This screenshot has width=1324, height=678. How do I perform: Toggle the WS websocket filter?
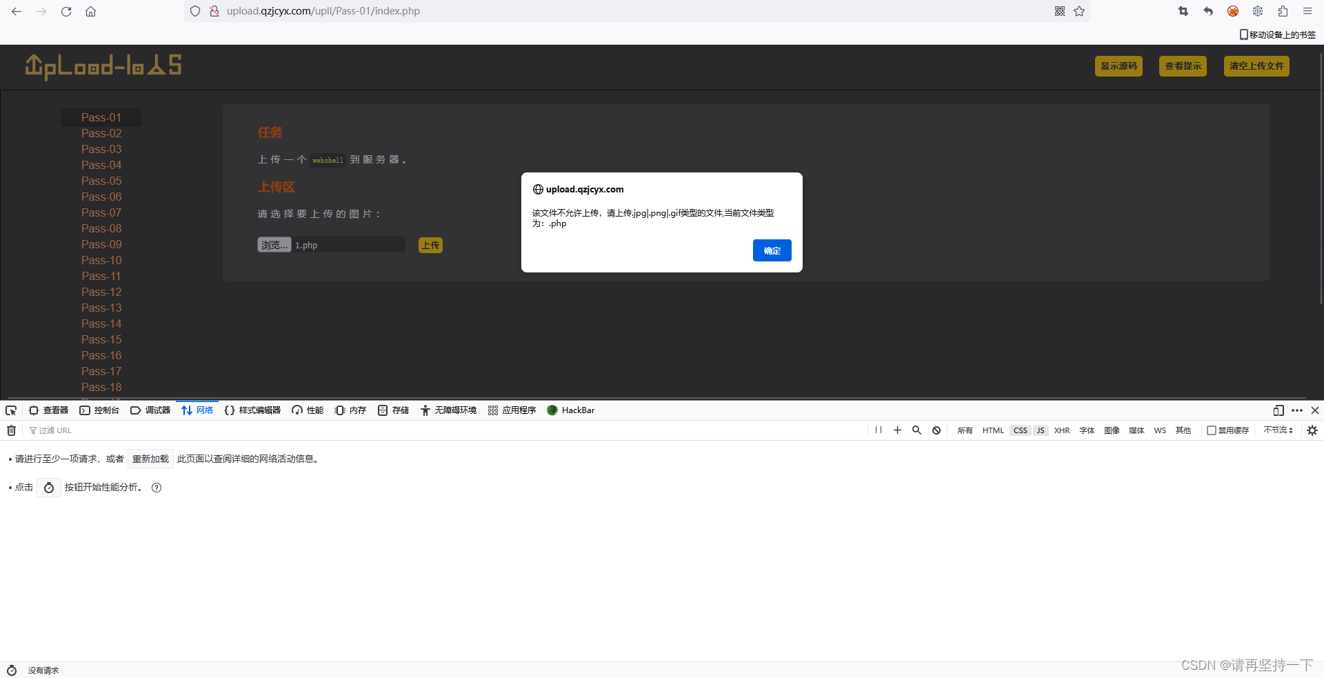click(1160, 430)
